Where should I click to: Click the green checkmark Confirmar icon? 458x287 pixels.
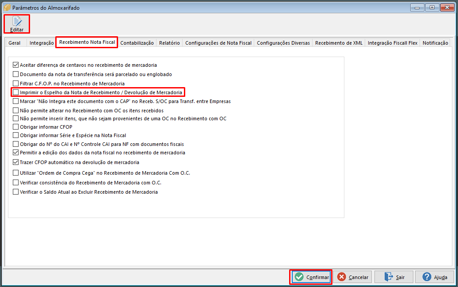point(299,277)
